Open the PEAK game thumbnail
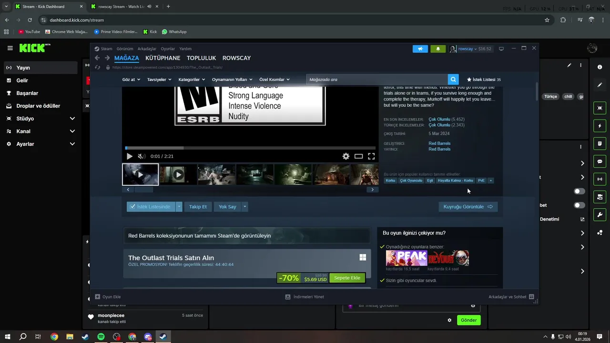The width and height of the screenshot is (610, 343). pos(407,258)
